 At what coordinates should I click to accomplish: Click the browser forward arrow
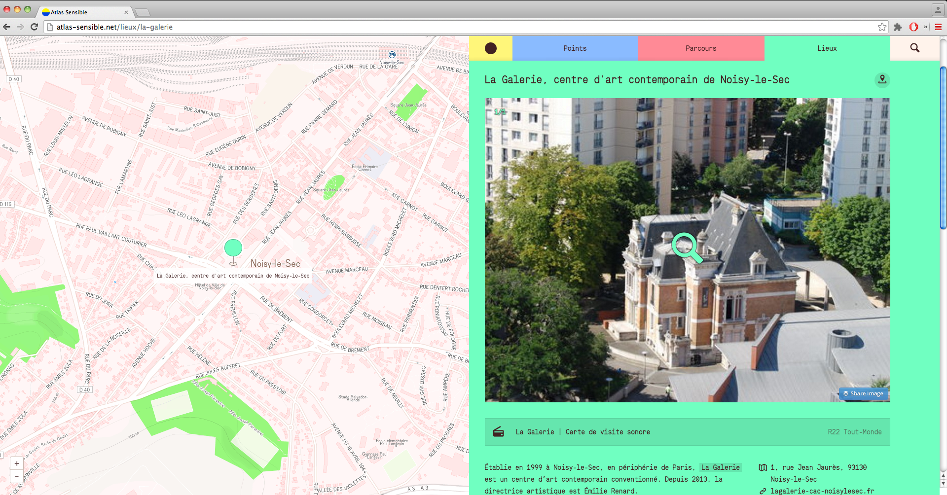click(20, 27)
